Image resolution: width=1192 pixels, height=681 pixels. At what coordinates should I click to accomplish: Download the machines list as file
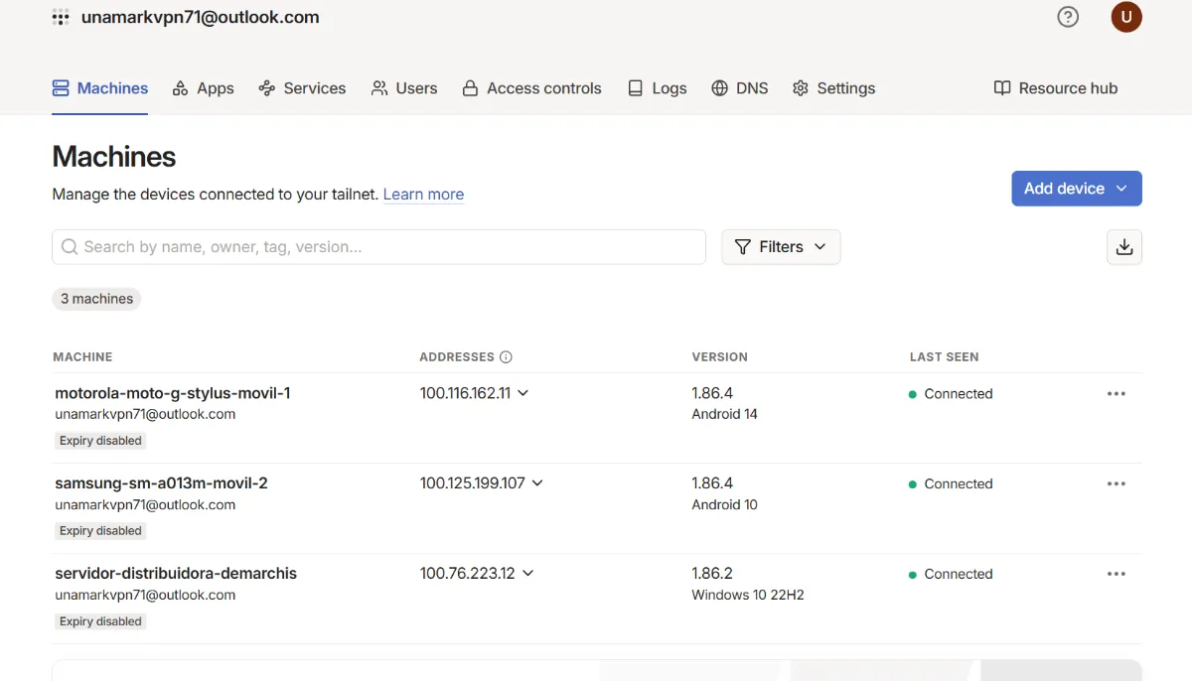pos(1124,247)
